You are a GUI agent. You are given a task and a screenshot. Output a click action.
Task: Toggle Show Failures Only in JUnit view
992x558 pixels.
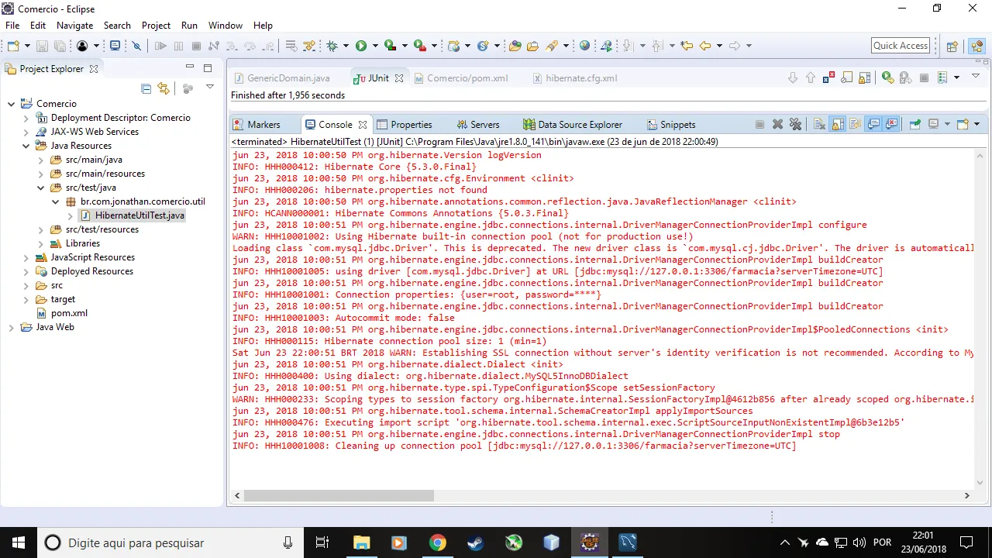(x=830, y=77)
